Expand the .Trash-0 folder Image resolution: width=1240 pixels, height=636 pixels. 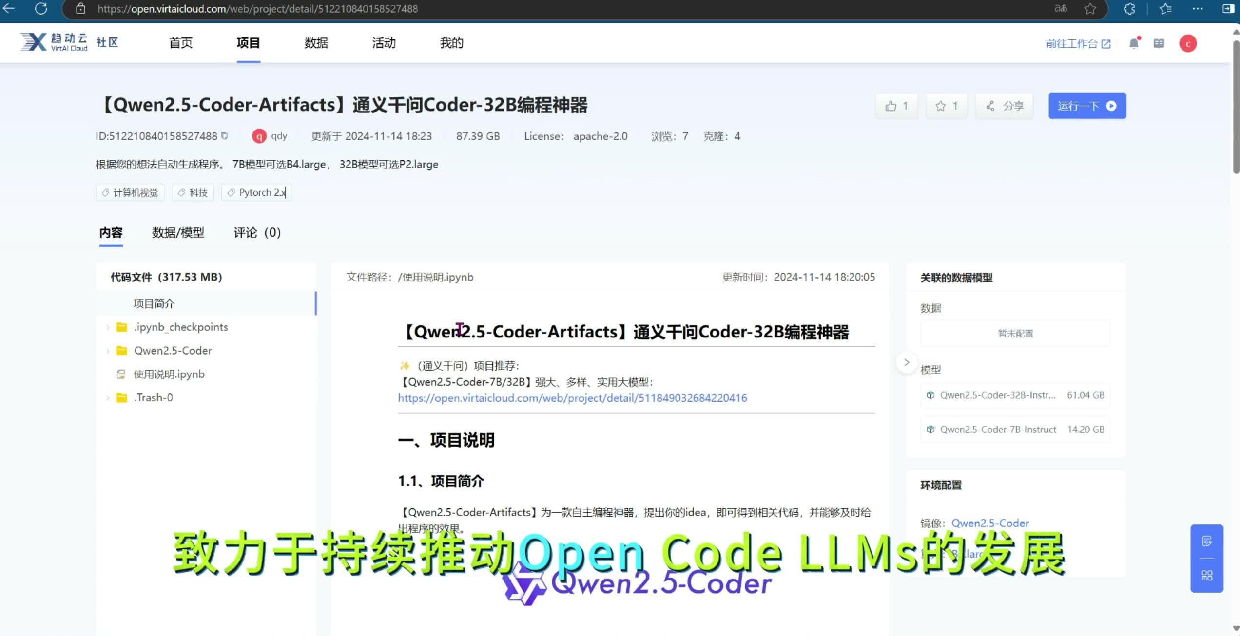click(108, 397)
